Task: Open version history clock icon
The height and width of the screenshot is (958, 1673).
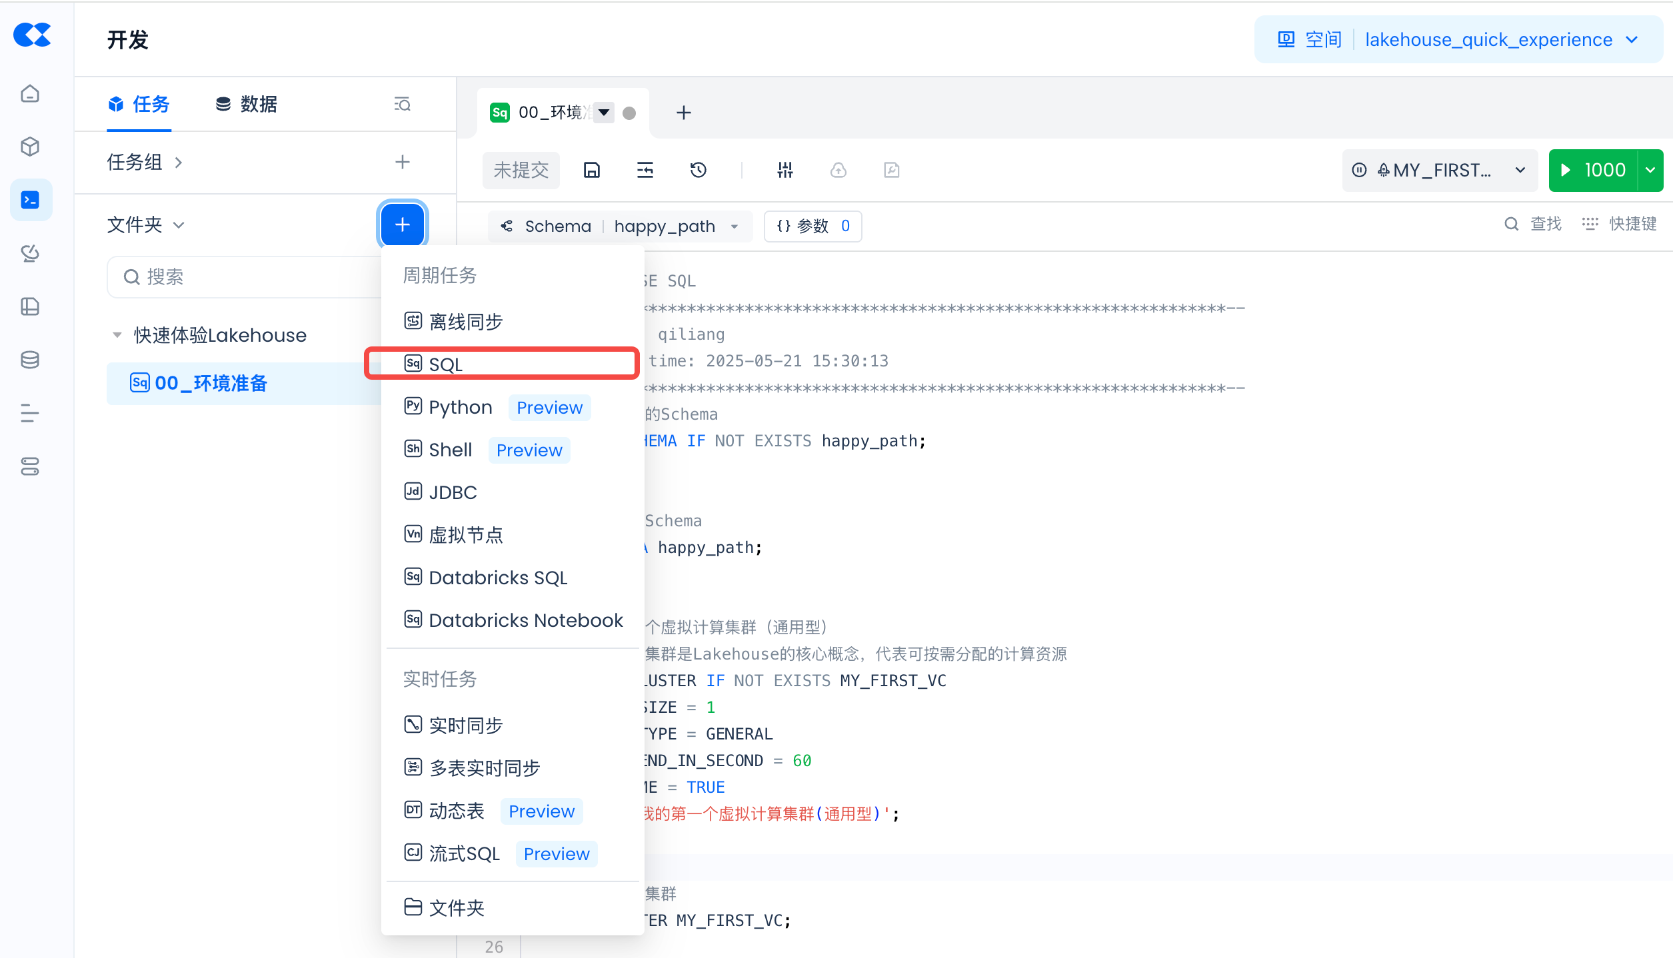Action: pos(698,171)
